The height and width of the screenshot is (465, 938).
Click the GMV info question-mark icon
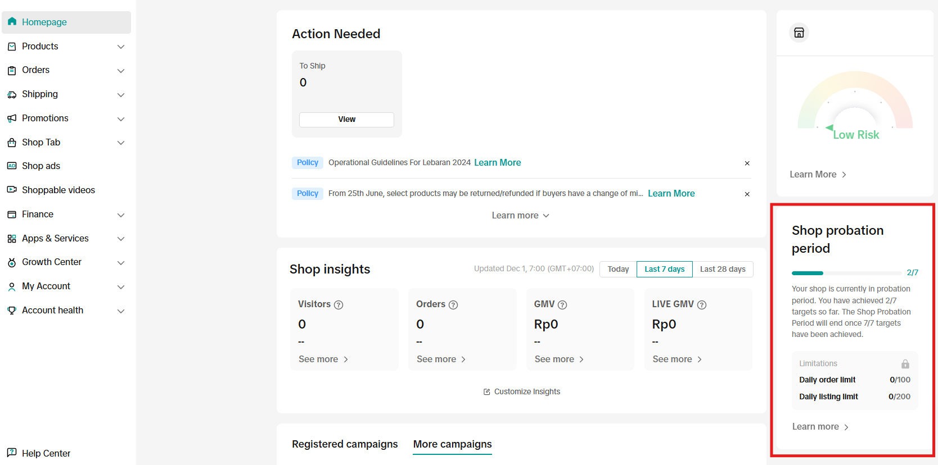(562, 305)
